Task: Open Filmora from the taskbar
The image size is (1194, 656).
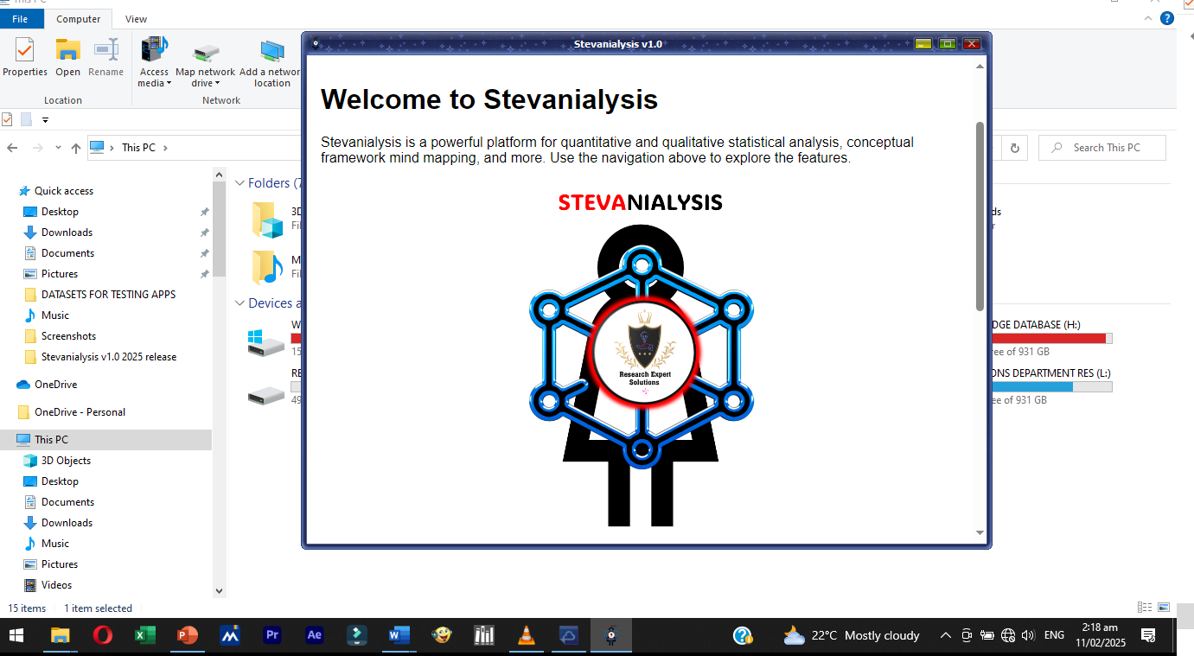Action: coord(357,635)
